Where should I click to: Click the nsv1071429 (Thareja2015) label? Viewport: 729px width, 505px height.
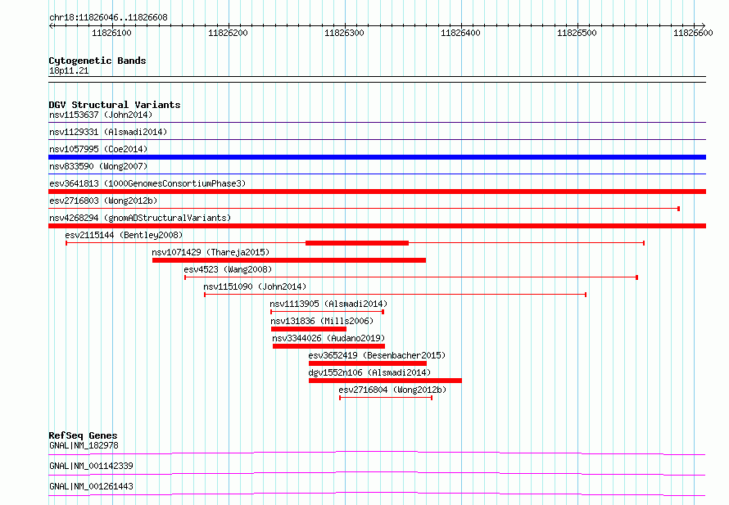[211, 252]
